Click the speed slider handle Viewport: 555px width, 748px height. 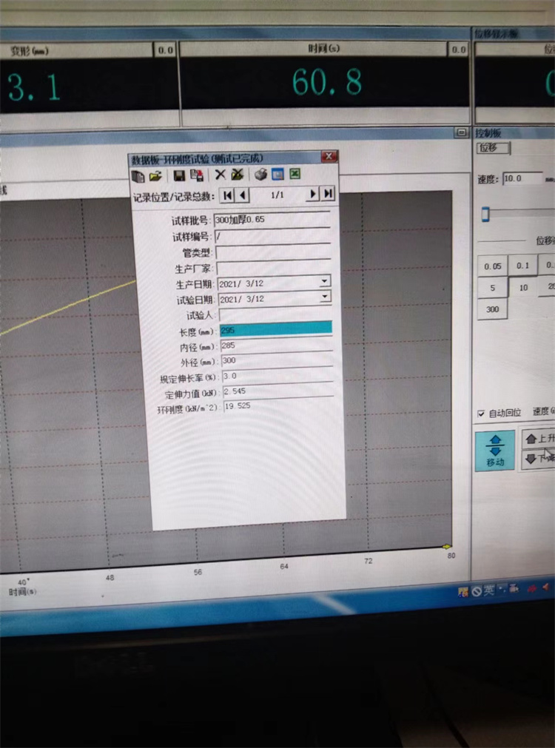click(x=485, y=214)
